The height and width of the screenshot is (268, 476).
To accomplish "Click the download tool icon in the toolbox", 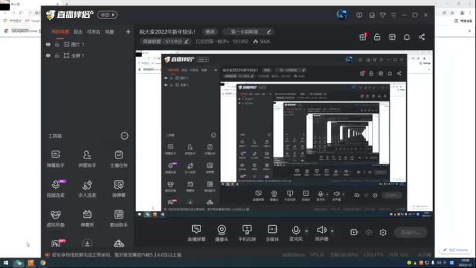I will click(87, 244).
